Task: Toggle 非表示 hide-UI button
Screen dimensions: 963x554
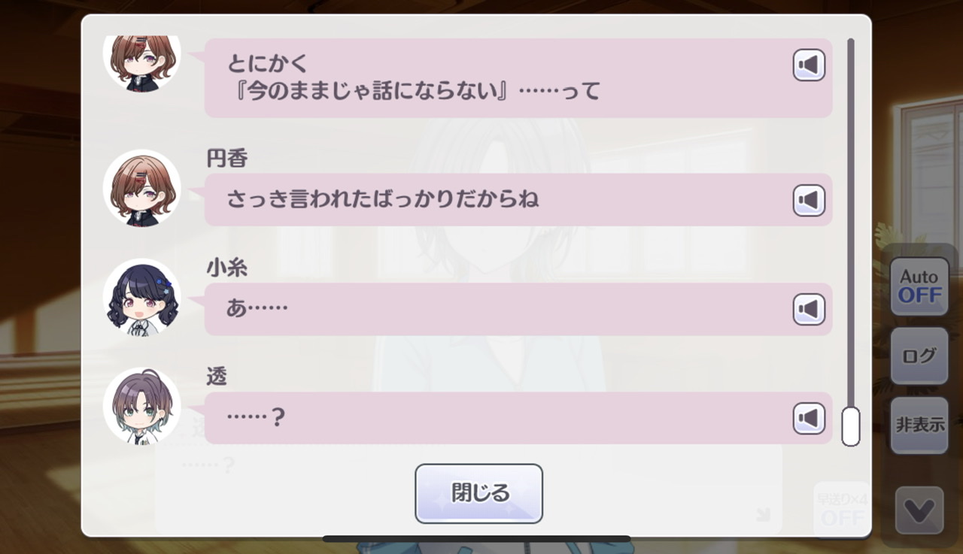Action: pos(919,425)
